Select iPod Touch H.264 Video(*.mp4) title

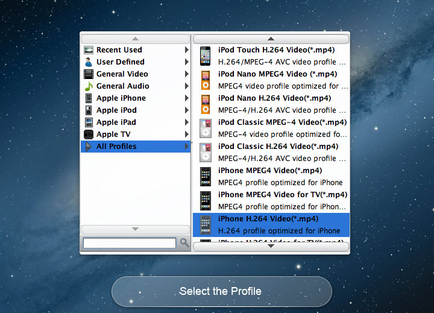276,50
